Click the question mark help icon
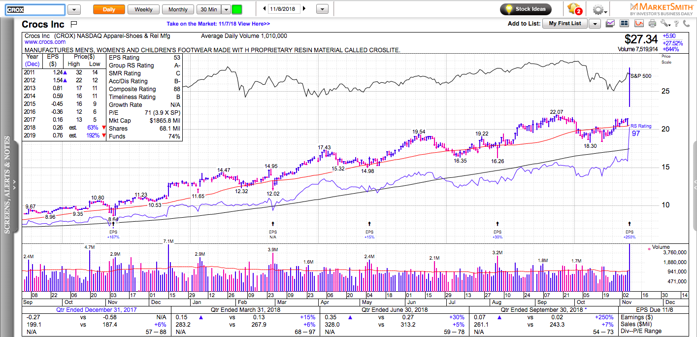This screenshot has width=697, height=337. click(677, 23)
